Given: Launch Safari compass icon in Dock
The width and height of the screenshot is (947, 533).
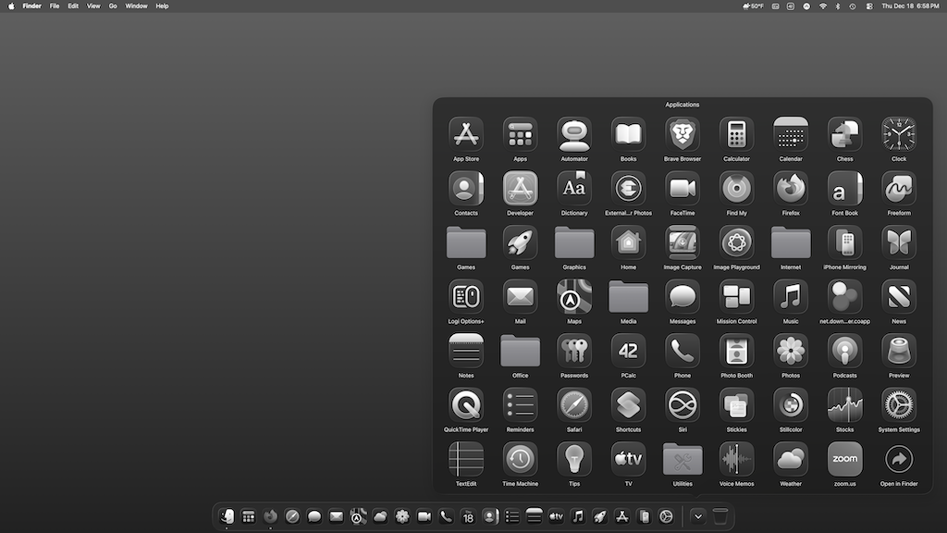Looking at the screenshot, I should (x=292, y=516).
